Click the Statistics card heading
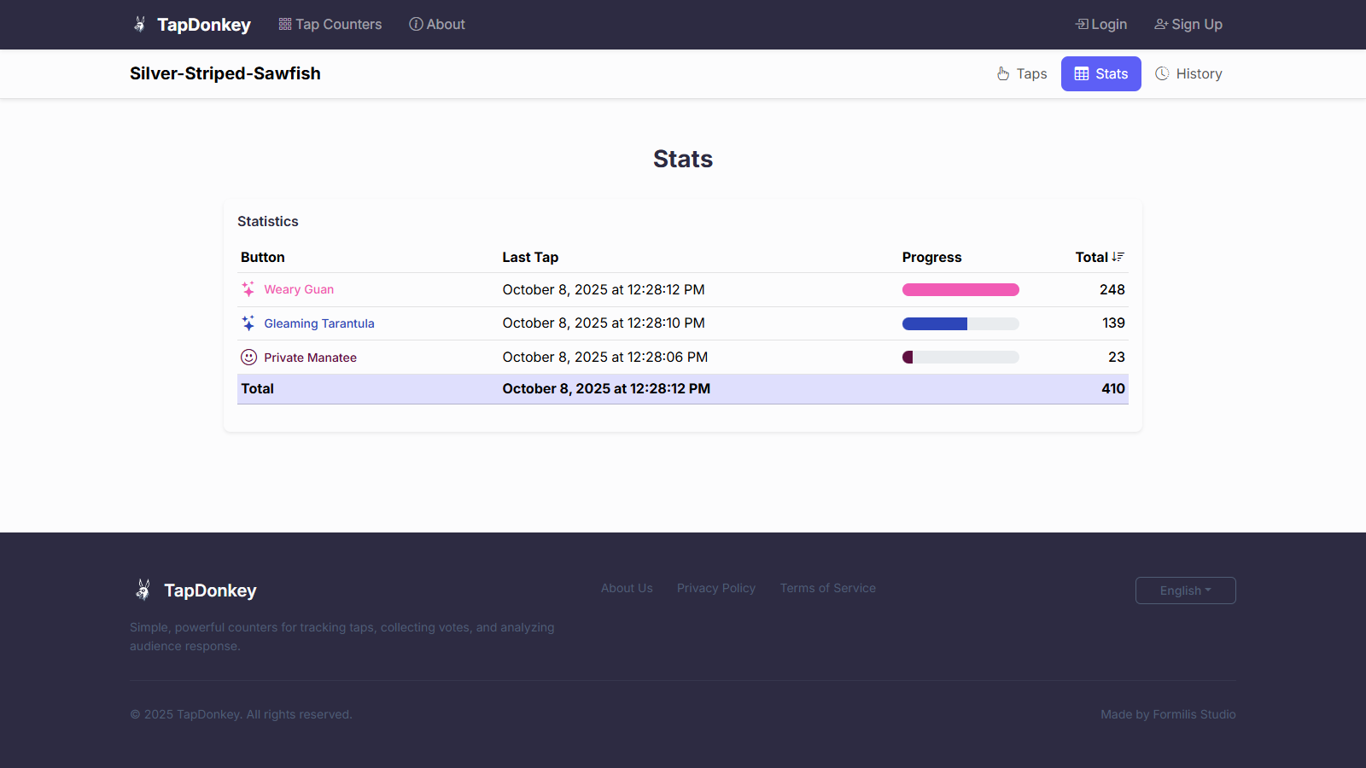Viewport: 1366px width, 768px height. [268, 221]
